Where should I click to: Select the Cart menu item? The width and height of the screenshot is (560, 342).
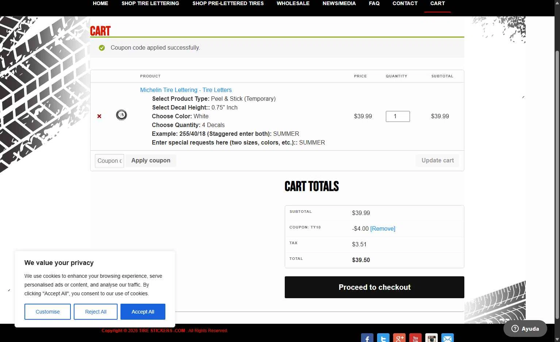click(437, 3)
